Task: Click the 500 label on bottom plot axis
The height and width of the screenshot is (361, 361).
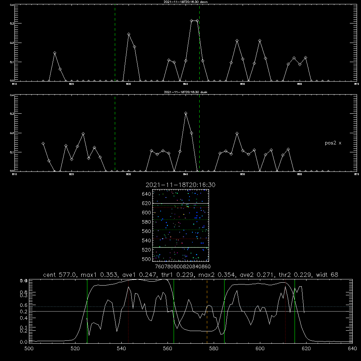Action: [x=29, y=349]
